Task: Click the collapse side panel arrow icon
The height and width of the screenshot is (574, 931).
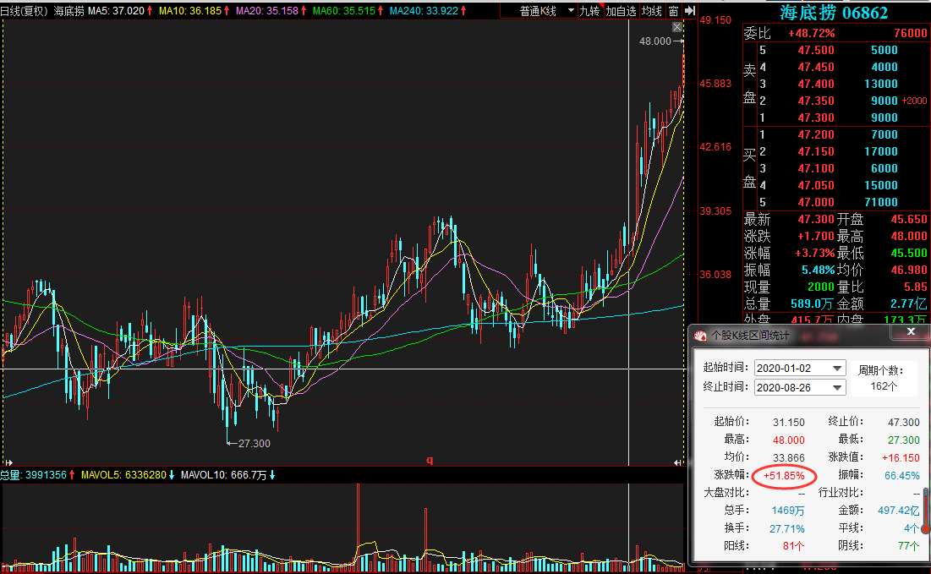Action: pos(690,11)
